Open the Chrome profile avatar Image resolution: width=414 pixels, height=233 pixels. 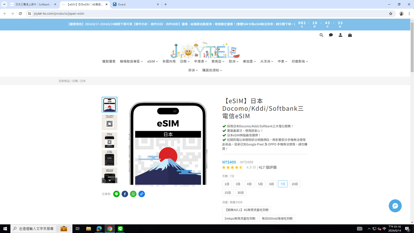pyautogui.click(x=401, y=14)
